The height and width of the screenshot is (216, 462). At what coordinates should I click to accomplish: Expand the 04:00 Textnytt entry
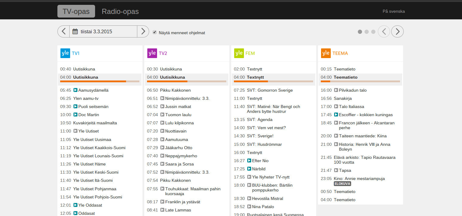[x=273, y=79]
